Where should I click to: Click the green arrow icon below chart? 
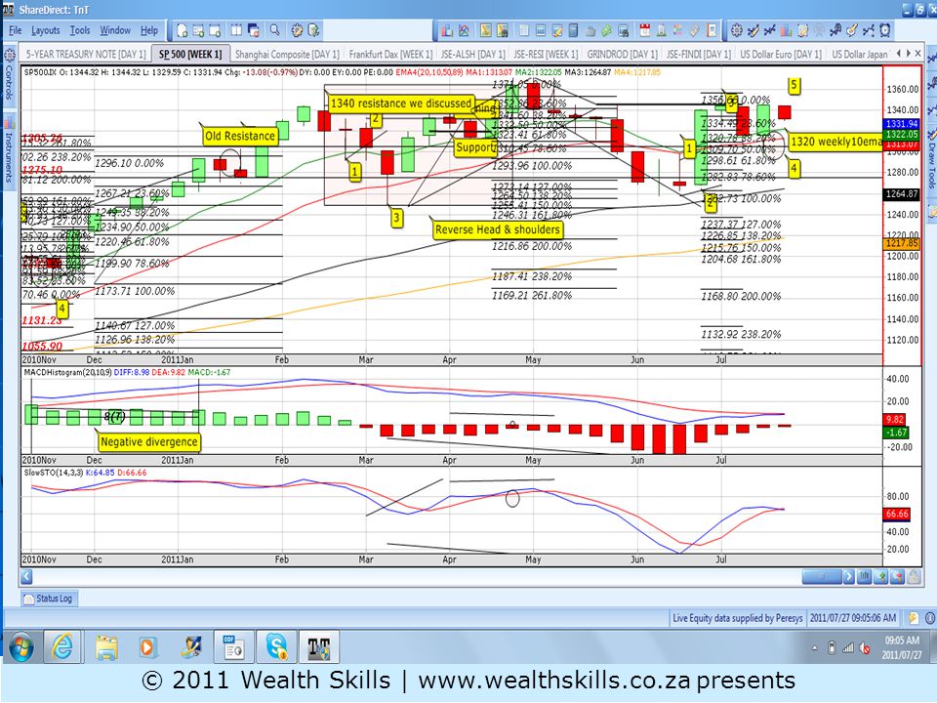880,576
